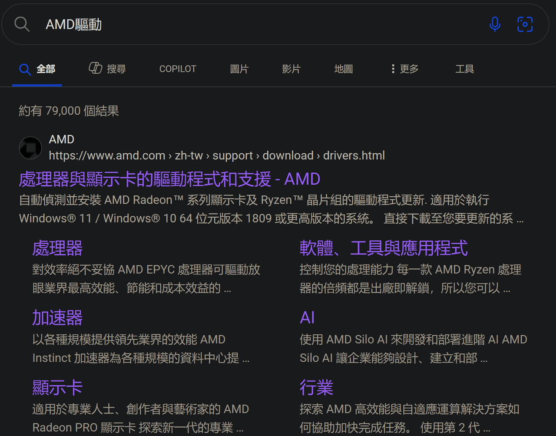Screen dimensions: 556x436
Task: Open the AI sitelink
Action: tap(307, 318)
